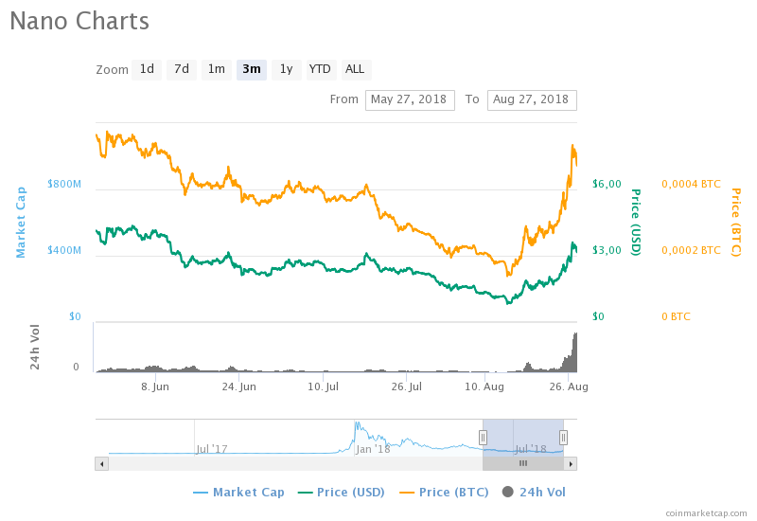Click the 8. Jun x-axis label
Screen dimensions: 757x521
click(x=155, y=386)
